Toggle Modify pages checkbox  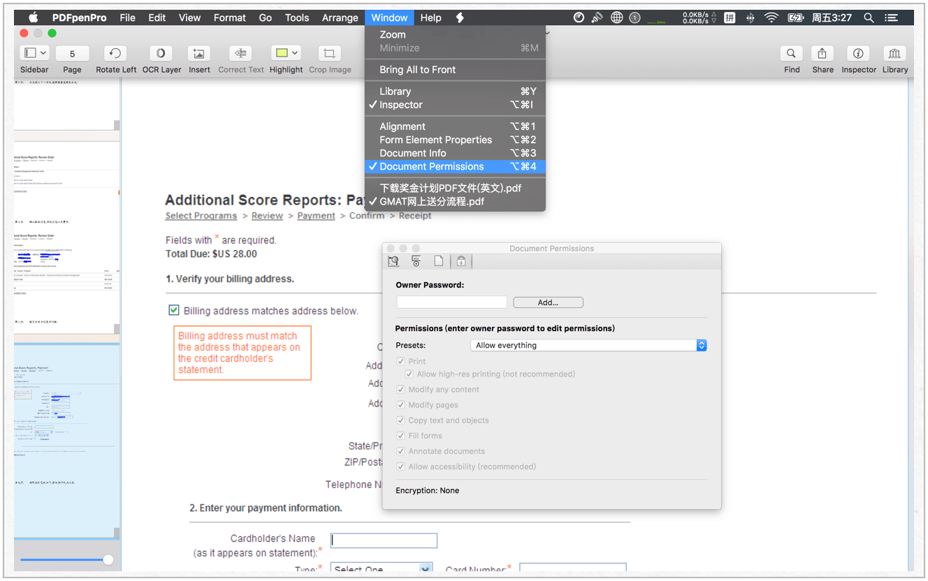(400, 405)
